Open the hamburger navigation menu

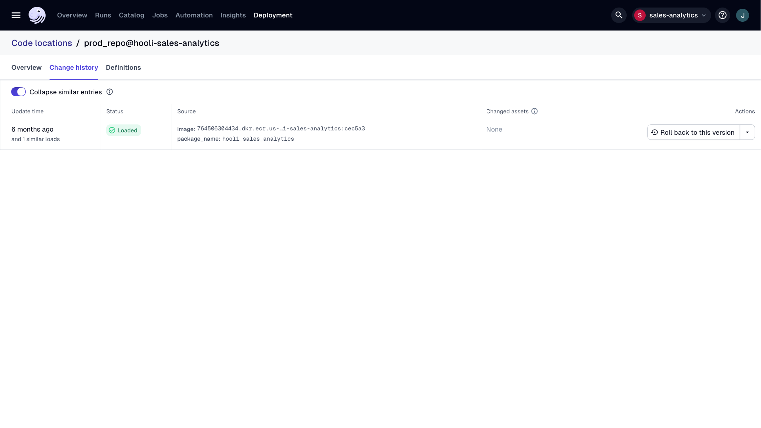[x=16, y=15]
